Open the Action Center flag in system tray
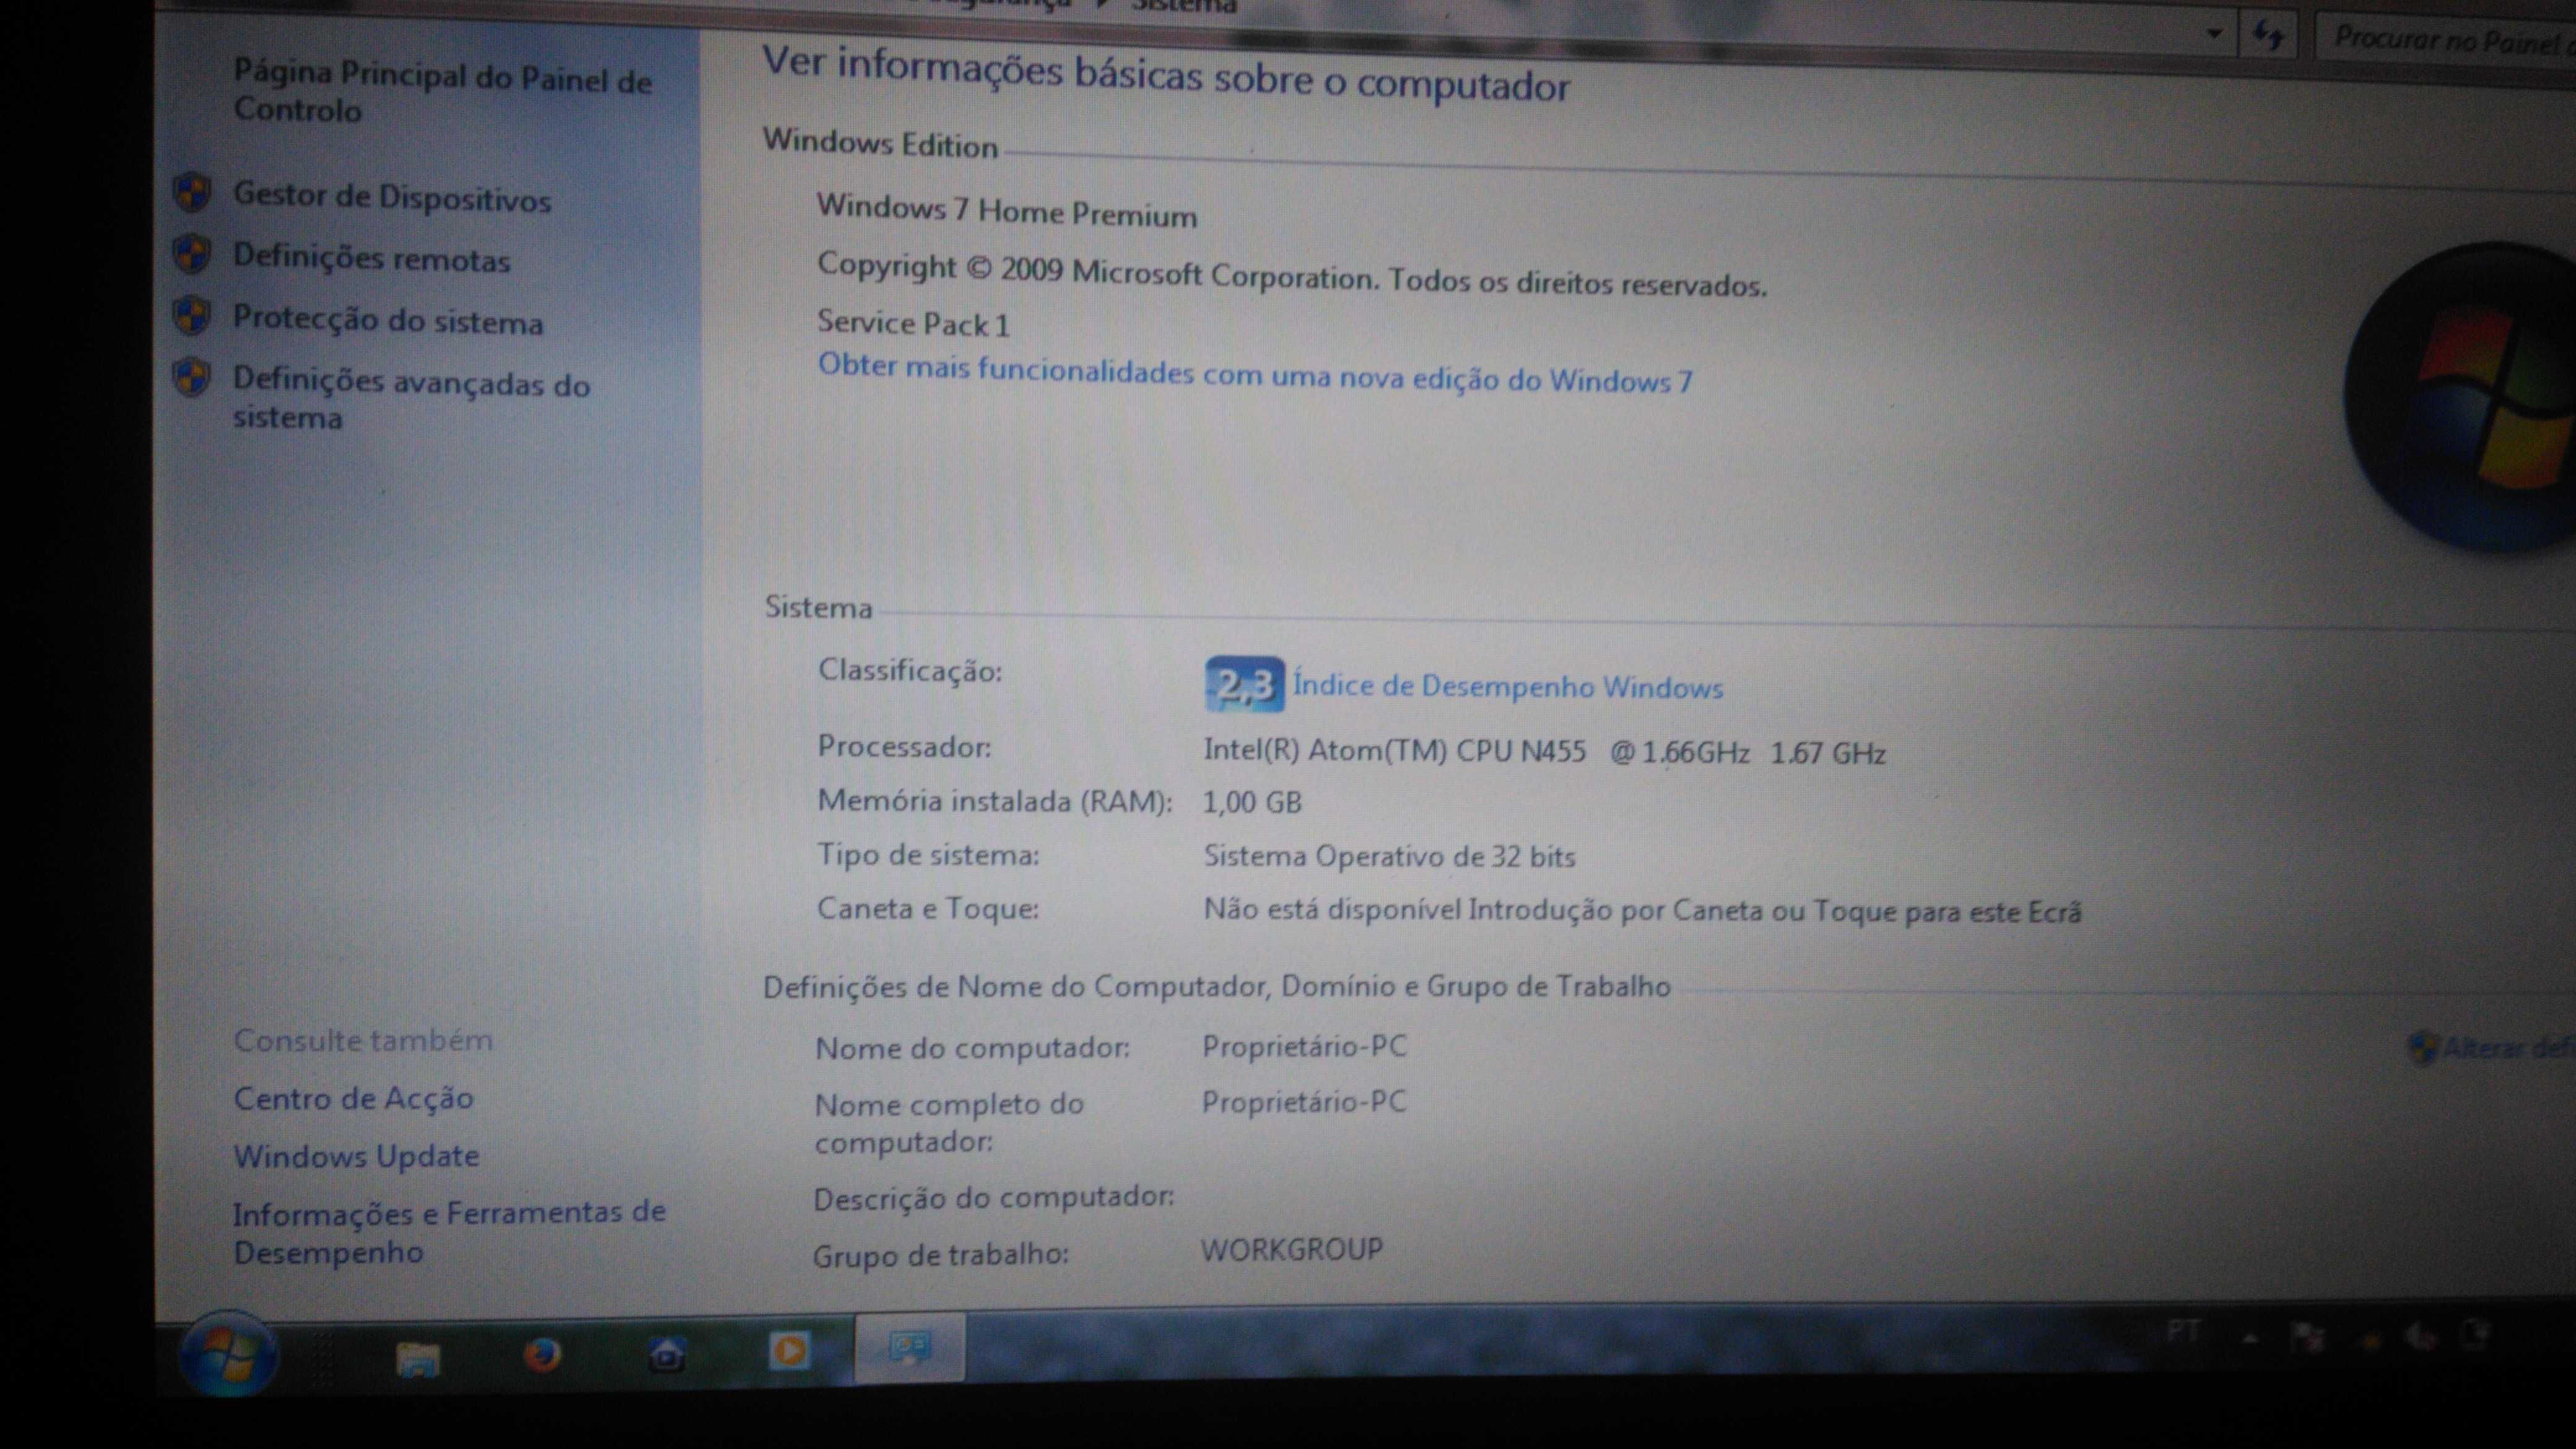2576x1449 pixels. 2308,1337
